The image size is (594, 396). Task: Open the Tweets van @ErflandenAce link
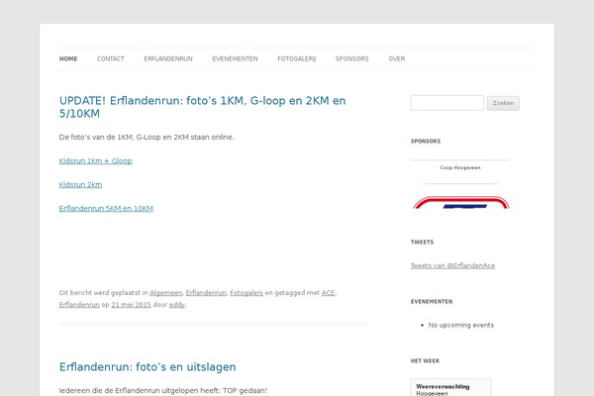point(452,265)
